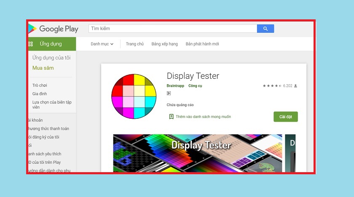Image resolution: width=354 pixels, height=197 pixels.
Task: Open the account link ending 'khoản'
Action: (35, 120)
